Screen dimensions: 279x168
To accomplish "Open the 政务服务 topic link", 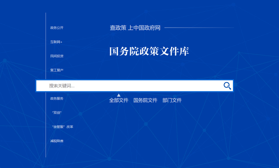I will pyautogui.click(x=57, y=98).
